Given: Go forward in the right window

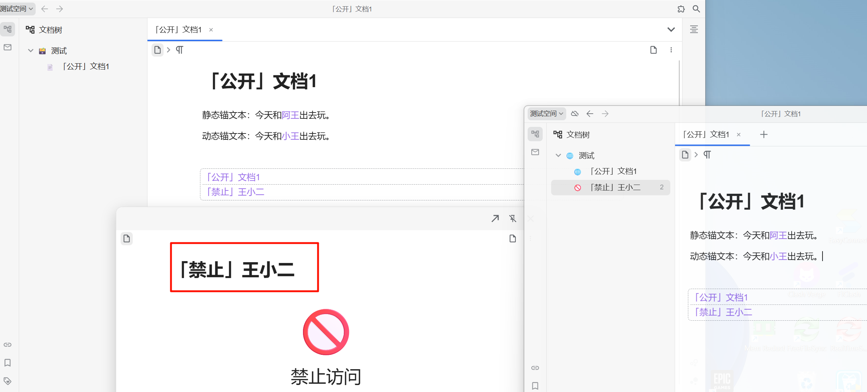Looking at the screenshot, I should pyautogui.click(x=605, y=114).
